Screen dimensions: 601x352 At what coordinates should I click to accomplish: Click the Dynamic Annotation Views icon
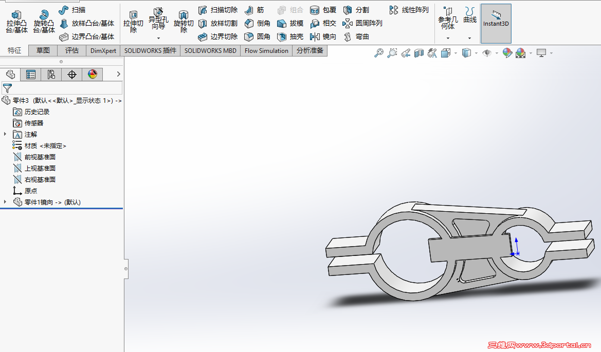pos(432,53)
